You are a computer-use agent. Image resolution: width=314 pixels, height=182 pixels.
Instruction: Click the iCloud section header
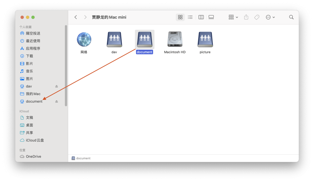coord(24,112)
